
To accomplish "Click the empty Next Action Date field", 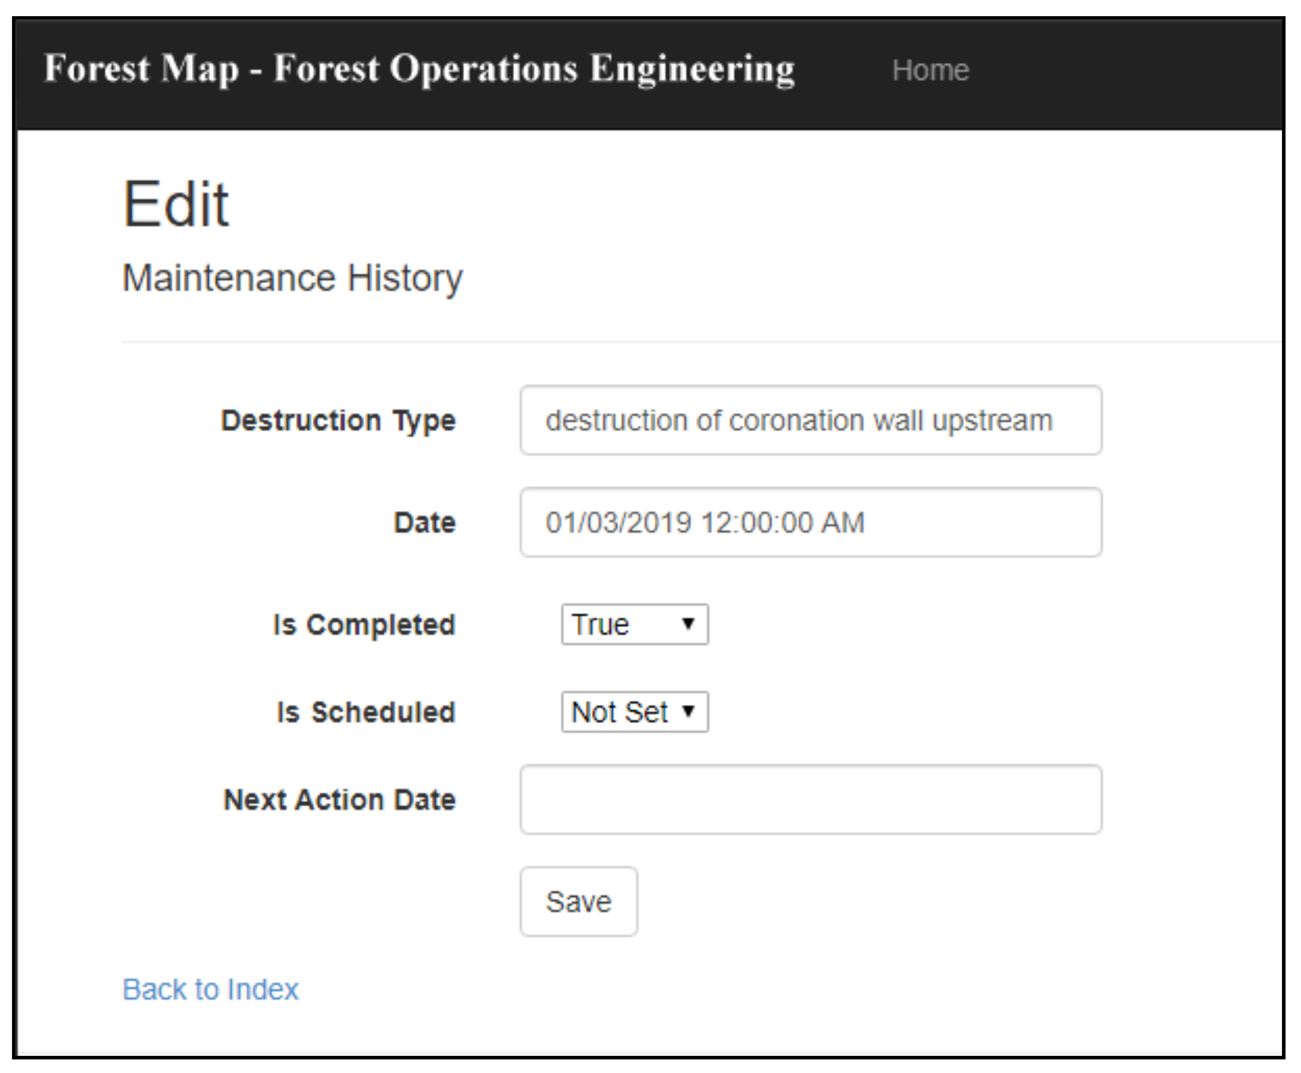I will pos(810,799).
